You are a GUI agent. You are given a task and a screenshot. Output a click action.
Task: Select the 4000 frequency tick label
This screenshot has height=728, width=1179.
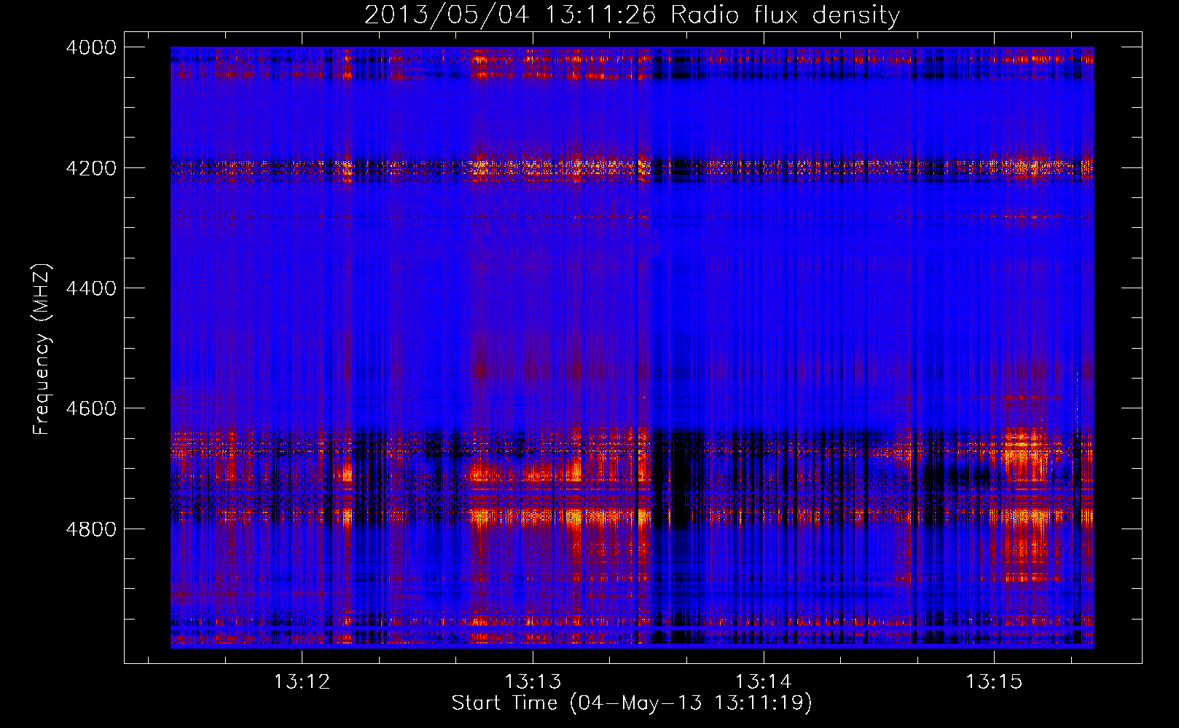pyautogui.click(x=91, y=47)
